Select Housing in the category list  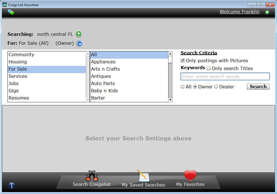pyautogui.click(x=18, y=62)
